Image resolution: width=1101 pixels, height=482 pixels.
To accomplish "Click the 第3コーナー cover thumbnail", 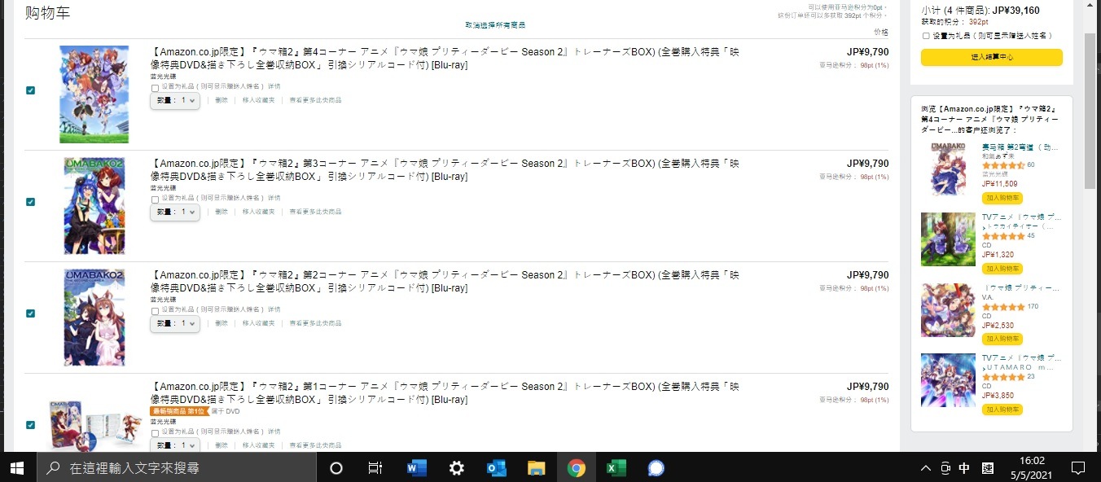I will pyautogui.click(x=94, y=206).
